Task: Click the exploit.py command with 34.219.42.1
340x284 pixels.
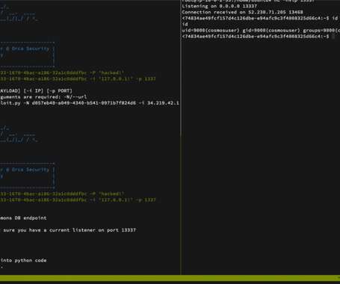Action: pyautogui.click(x=90, y=103)
